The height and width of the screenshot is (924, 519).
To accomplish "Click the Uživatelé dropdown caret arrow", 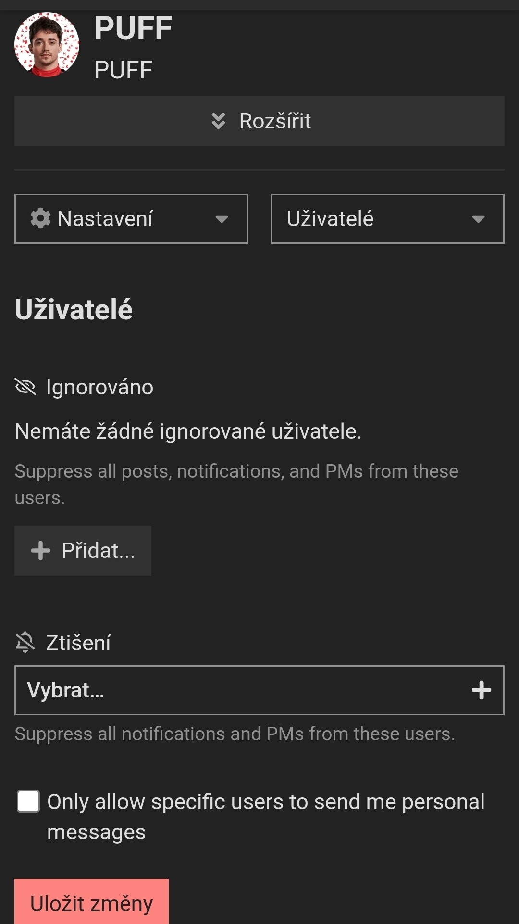I will click(478, 219).
